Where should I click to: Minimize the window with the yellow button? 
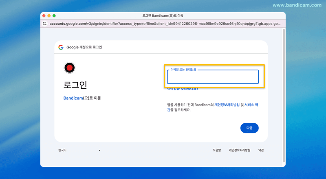click(49, 16)
